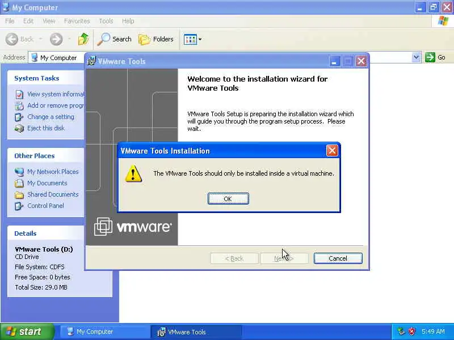
Task: Click Change a setting link
Action: (x=51, y=117)
